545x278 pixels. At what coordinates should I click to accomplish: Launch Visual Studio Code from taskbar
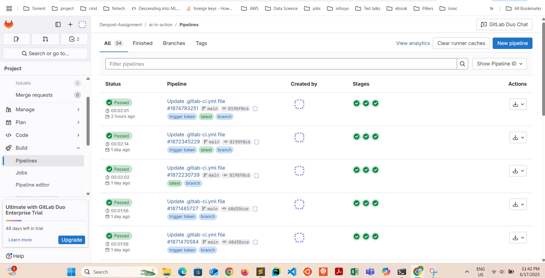292,272
